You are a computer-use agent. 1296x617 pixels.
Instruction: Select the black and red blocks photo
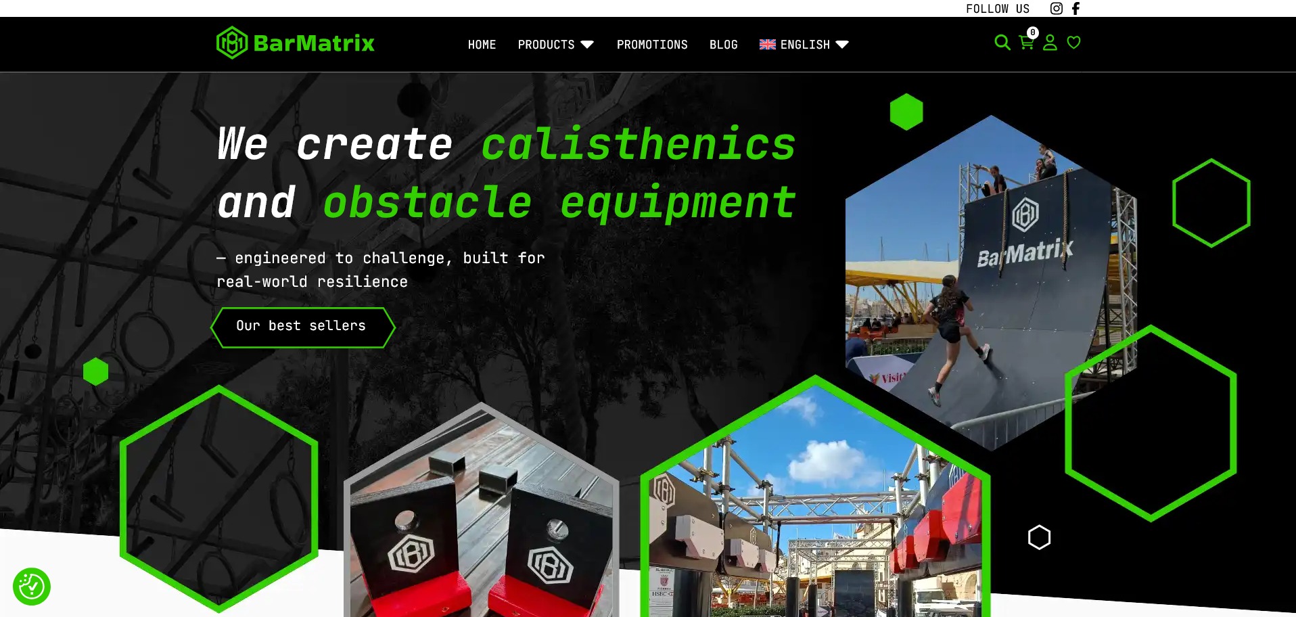(480, 528)
